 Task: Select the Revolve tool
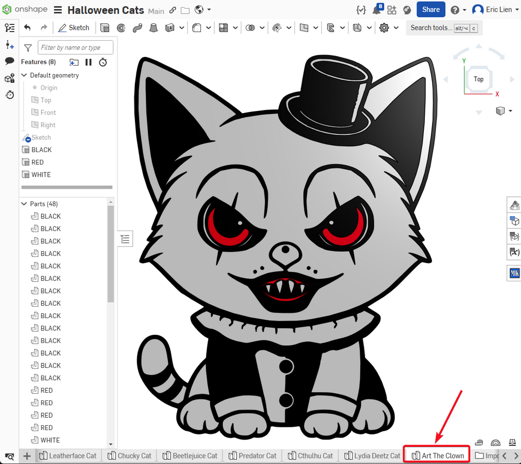pyautogui.click(x=121, y=27)
